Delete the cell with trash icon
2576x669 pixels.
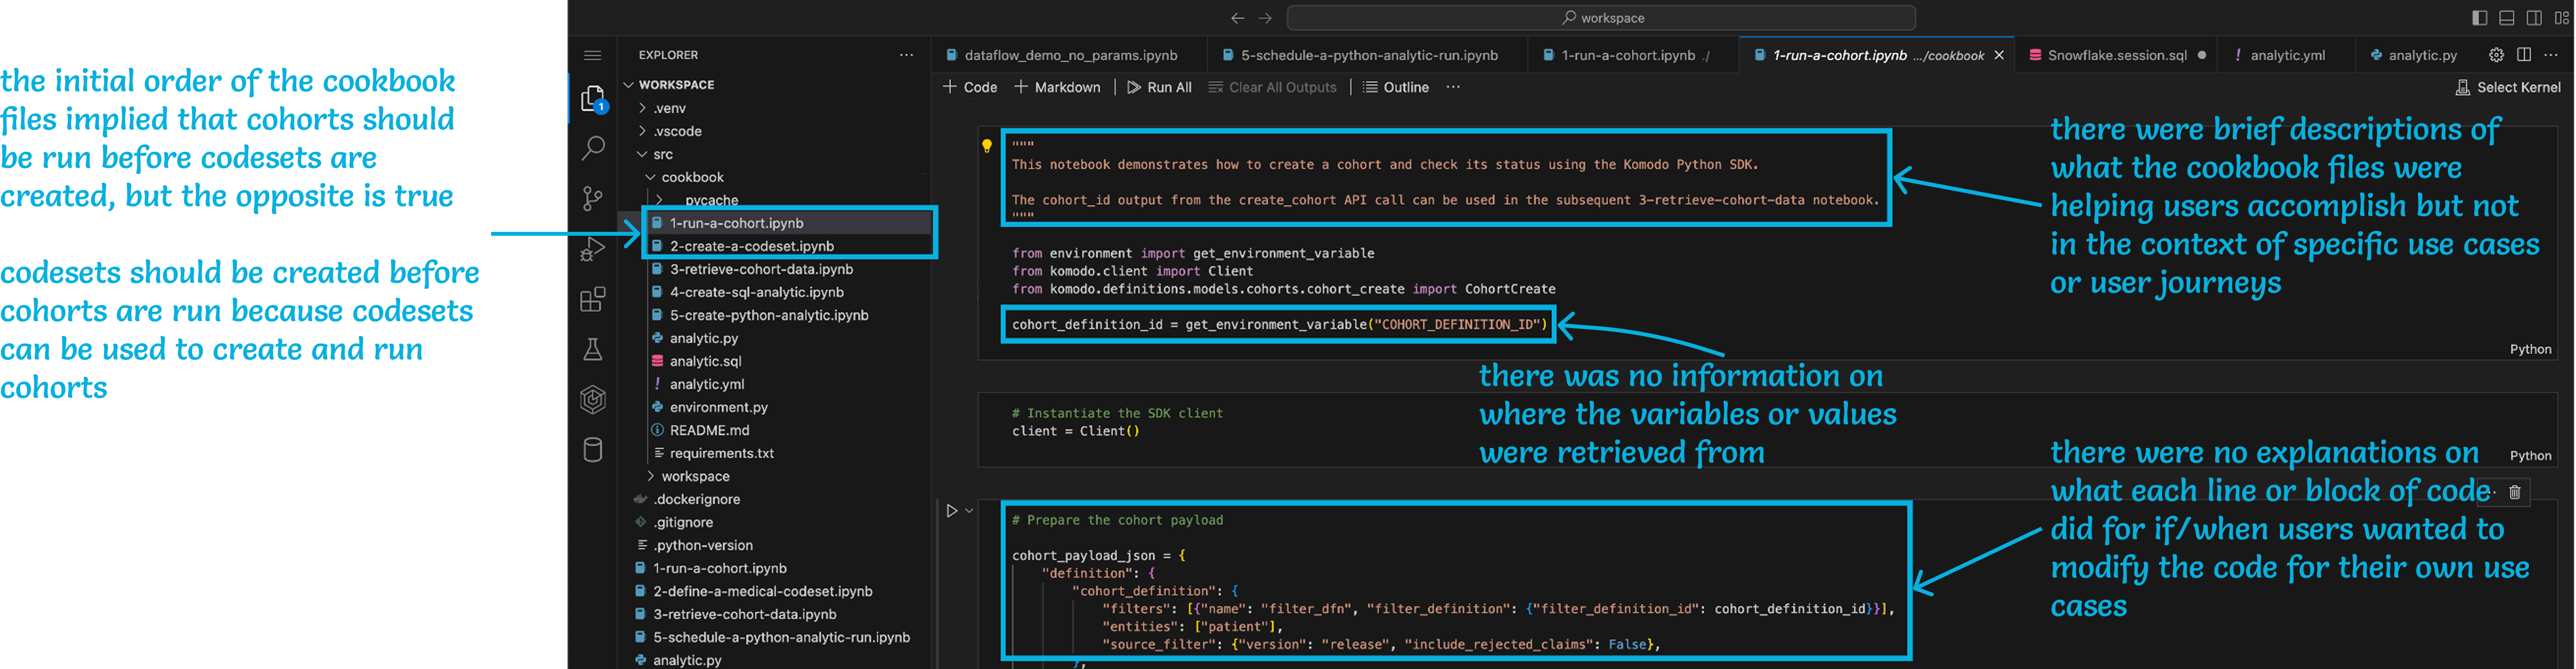(2514, 492)
